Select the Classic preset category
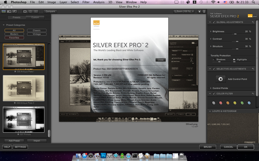The height and width of the screenshot is (161, 259). (x=37, y=30)
